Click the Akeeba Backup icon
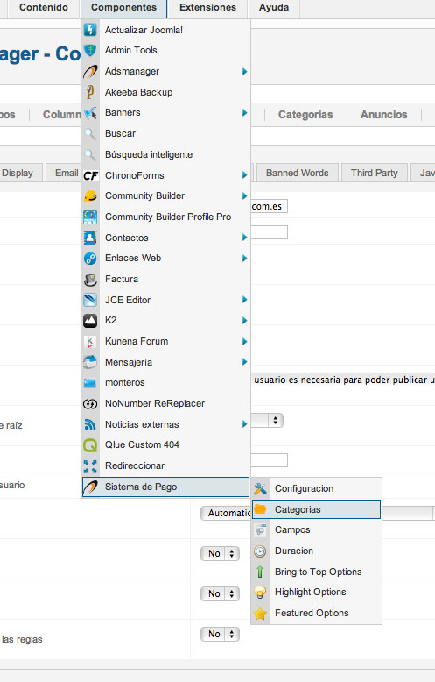Image resolution: width=435 pixels, height=682 pixels. [90, 92]
